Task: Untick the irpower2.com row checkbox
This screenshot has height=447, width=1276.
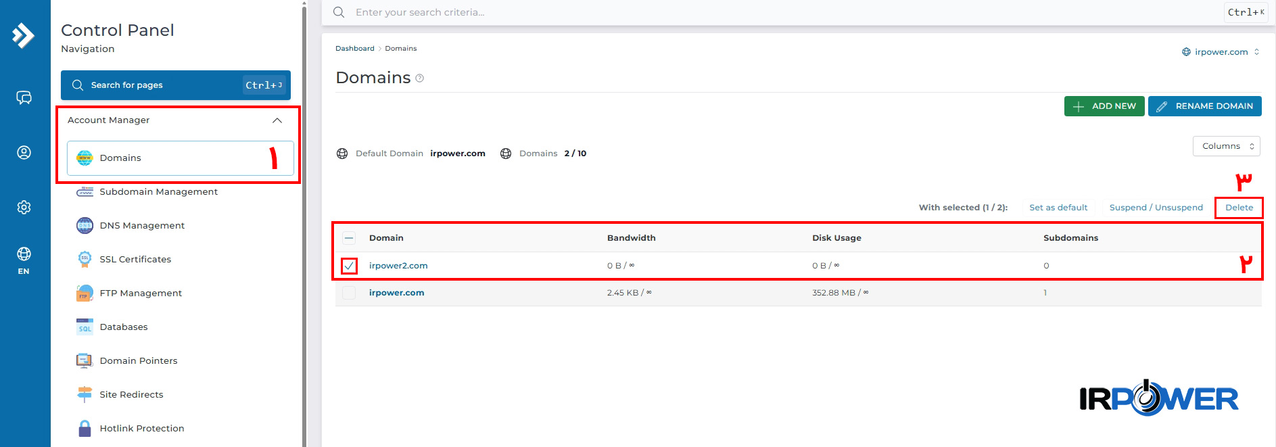Action: click(x=349, y=266)
